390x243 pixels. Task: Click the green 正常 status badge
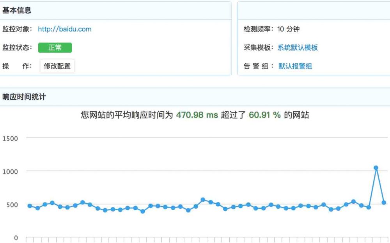coord(55,48)
